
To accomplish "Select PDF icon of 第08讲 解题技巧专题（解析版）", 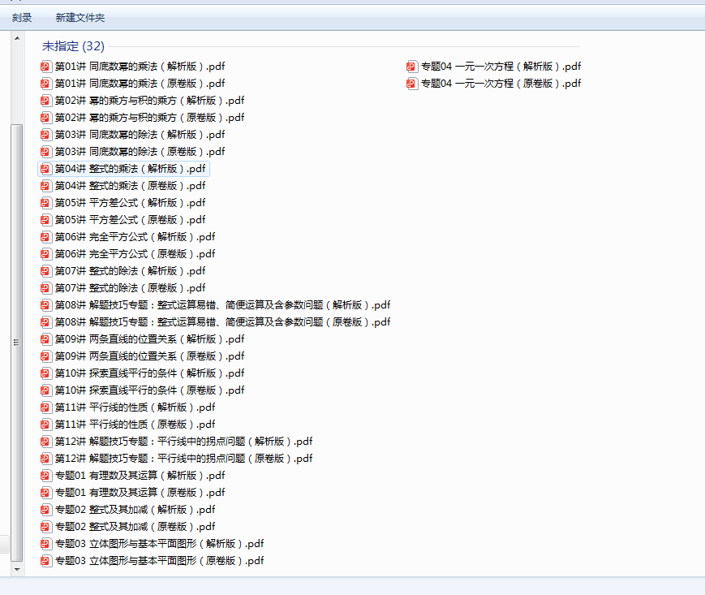I will click(x=46, y=305).
